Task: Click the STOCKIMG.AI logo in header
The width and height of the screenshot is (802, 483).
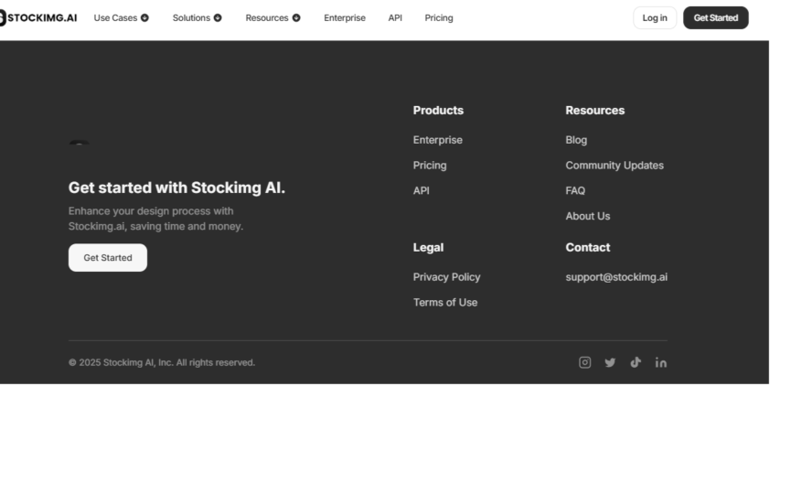Action: (x=38, y=18)
